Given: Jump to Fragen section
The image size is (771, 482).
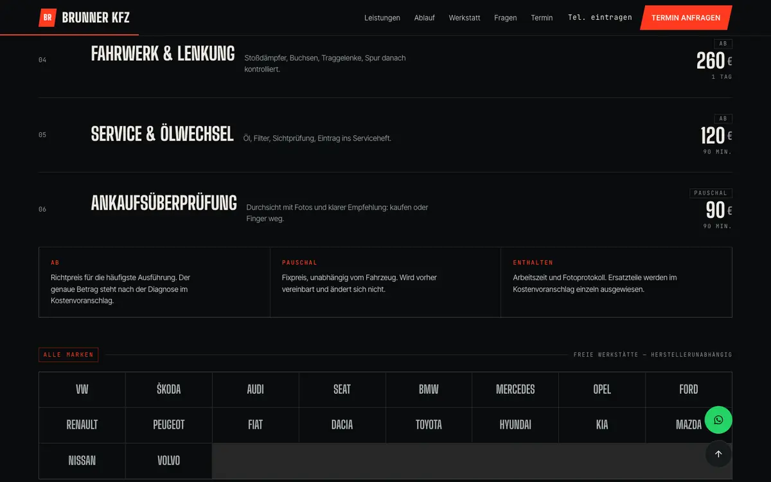Looking at the screenshot, I should tap(506, 18).
